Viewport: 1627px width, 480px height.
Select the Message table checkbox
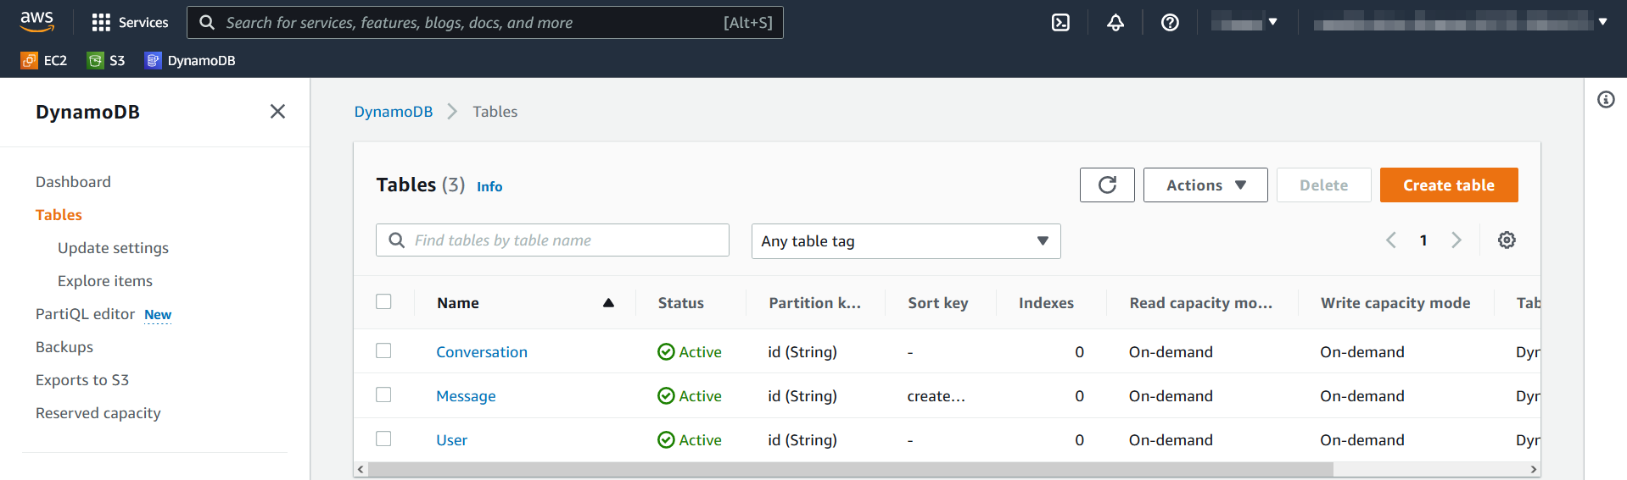[x=383, y=394]
